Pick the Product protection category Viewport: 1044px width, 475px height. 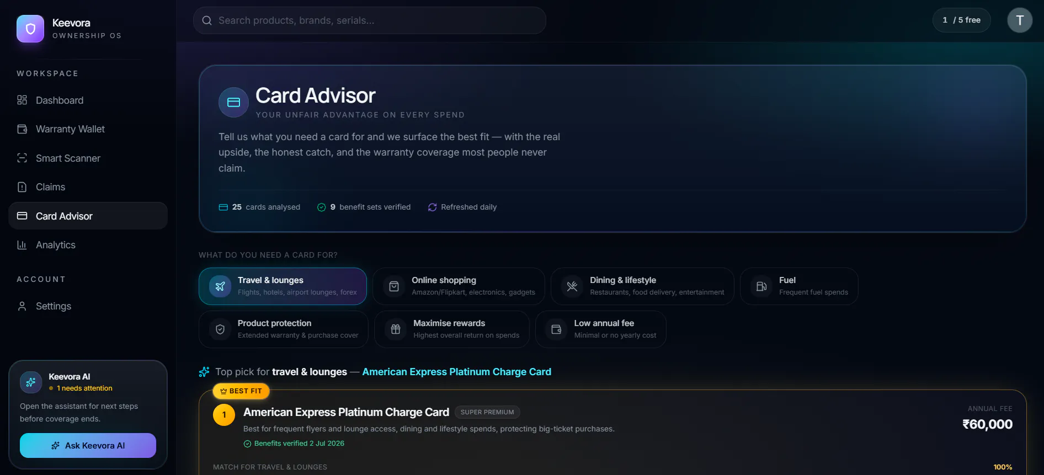[284, 329]
